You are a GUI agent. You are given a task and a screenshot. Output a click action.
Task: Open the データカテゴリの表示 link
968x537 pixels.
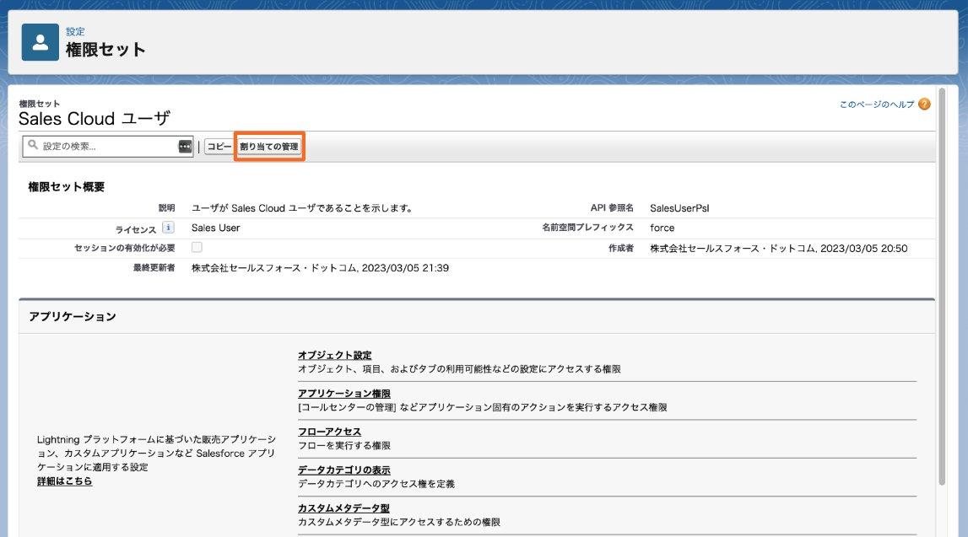point(343,470)
